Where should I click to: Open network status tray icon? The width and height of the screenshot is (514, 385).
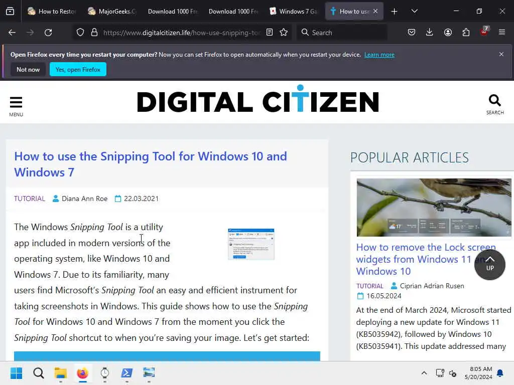click(x=440, y=373)
